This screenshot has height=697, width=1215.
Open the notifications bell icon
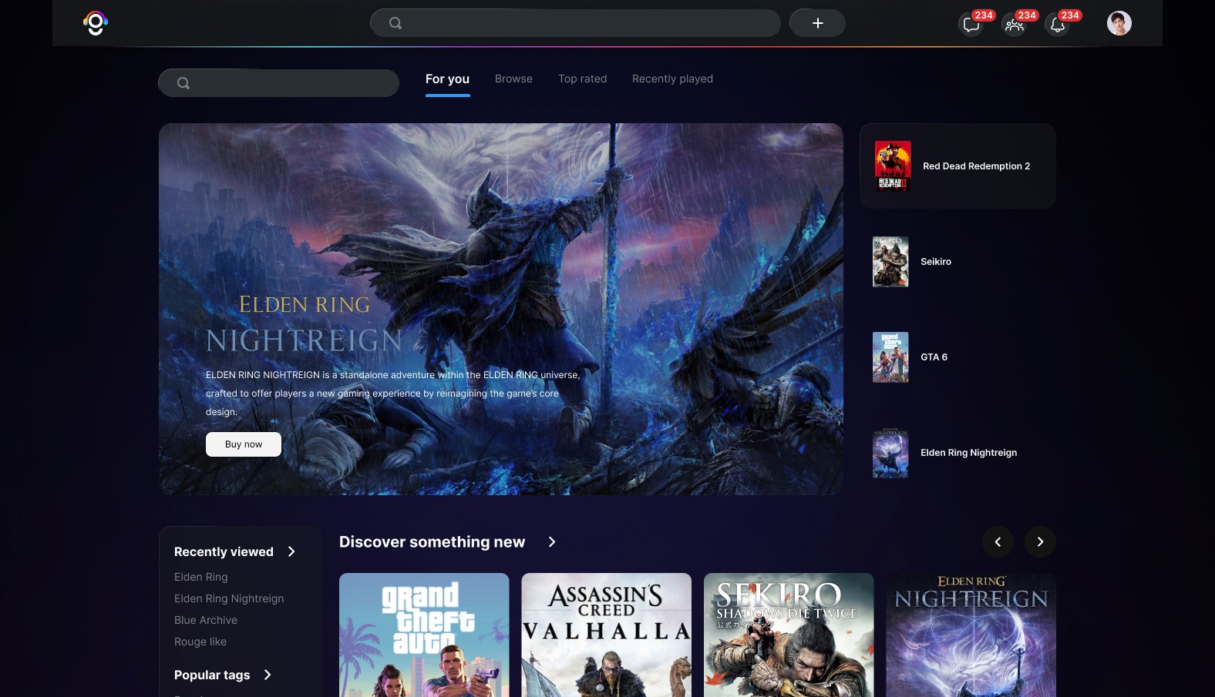(1058, 25)
